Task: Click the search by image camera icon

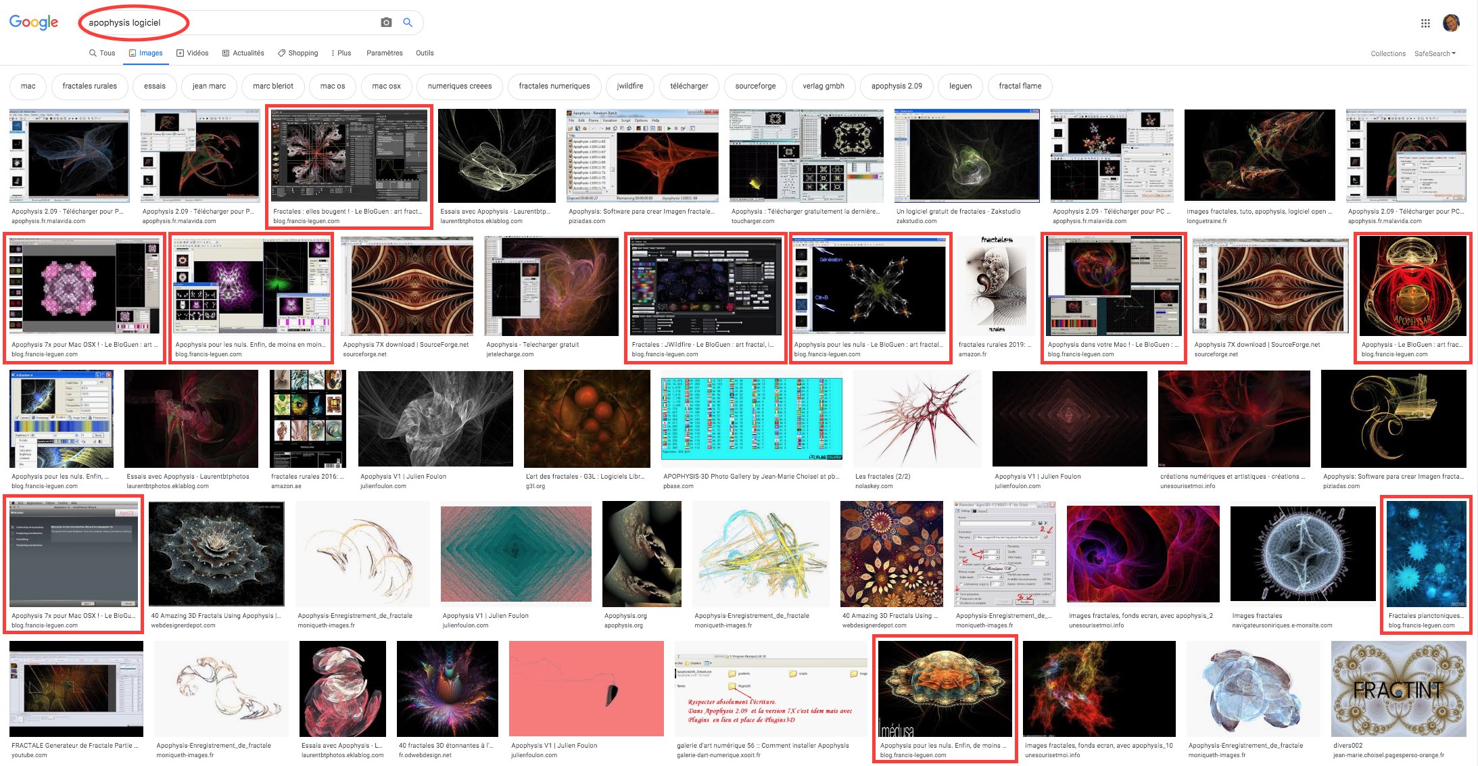Action: pyautogui.click(x=386, y=22)
